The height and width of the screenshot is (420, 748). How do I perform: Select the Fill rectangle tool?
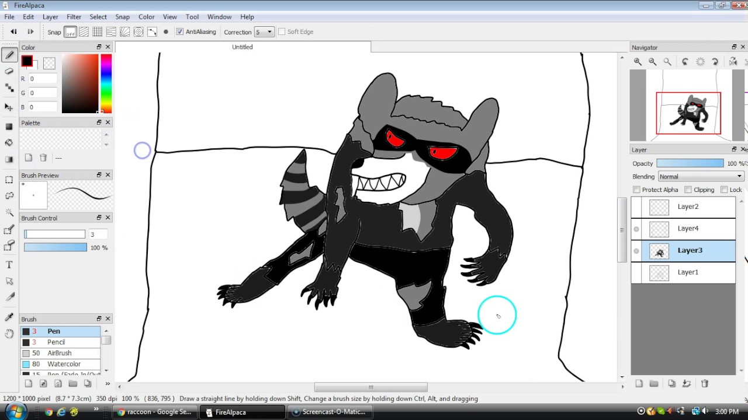point(9,126)
